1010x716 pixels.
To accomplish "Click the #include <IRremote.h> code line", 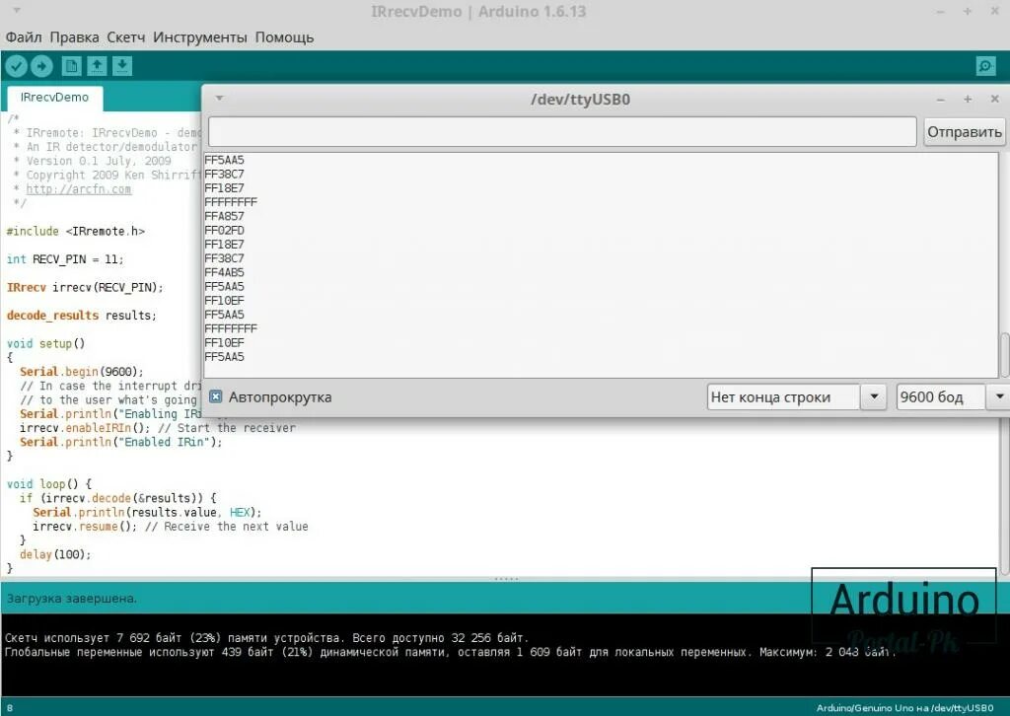I will [x=76, y=231].
